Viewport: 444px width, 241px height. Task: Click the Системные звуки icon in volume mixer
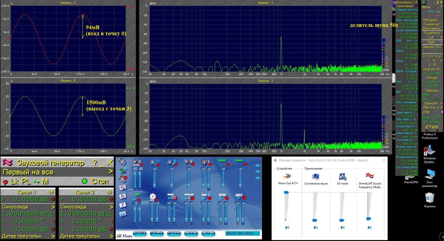pyautogui.click(x=316, y=176)
